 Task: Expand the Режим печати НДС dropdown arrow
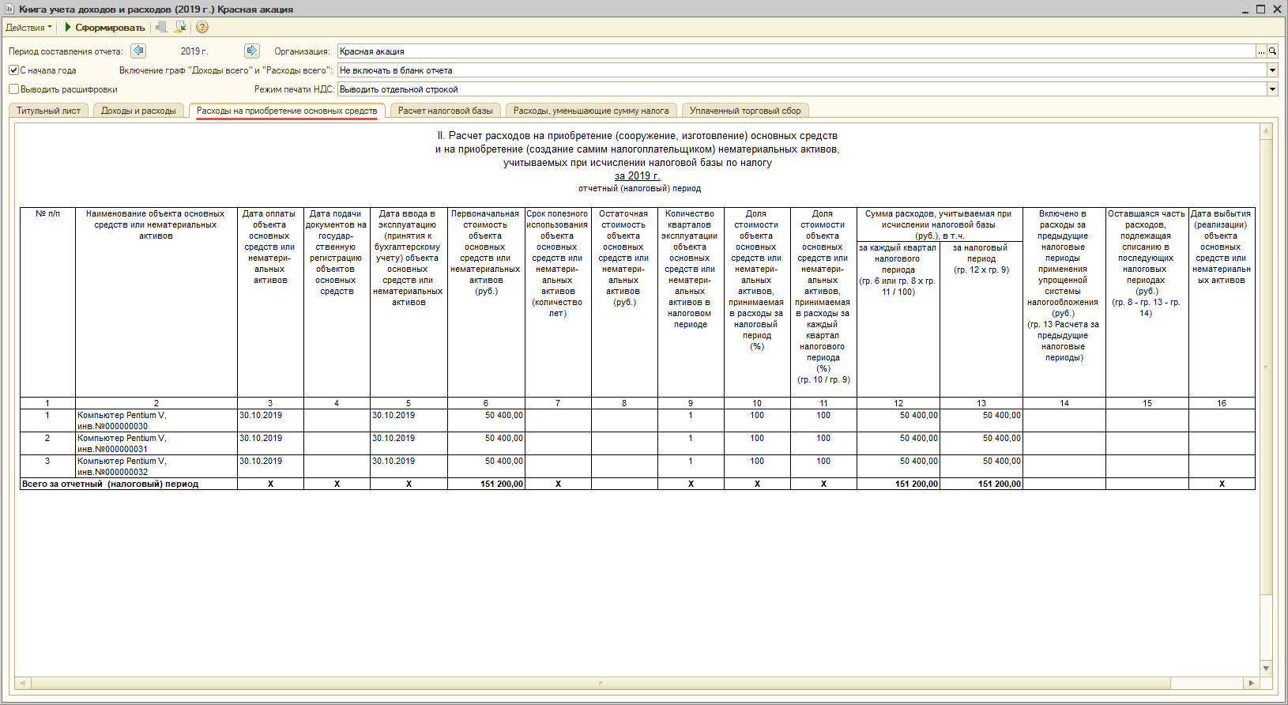point(1272,89)
